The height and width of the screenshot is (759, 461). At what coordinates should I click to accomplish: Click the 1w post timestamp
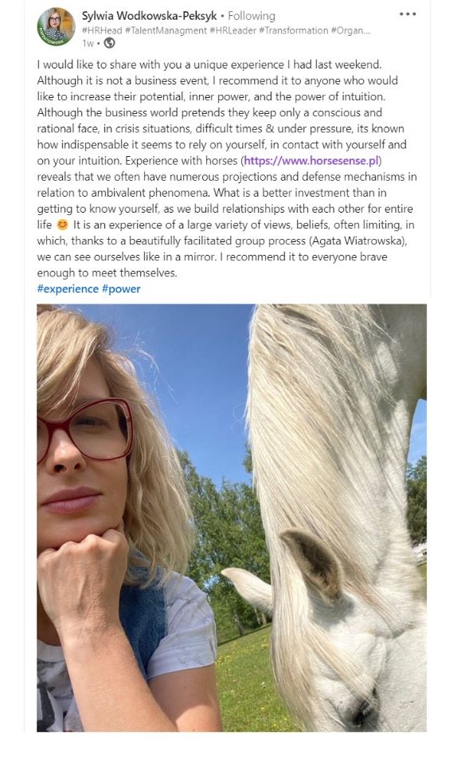88,43
